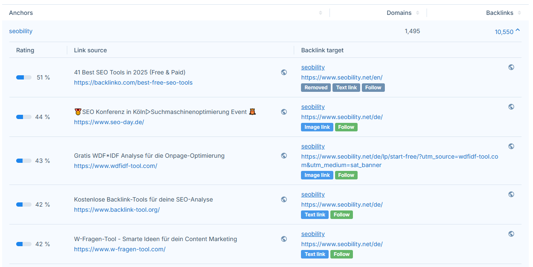Click target globe icon in w-fragen-tool.com row

coord(511,234)
